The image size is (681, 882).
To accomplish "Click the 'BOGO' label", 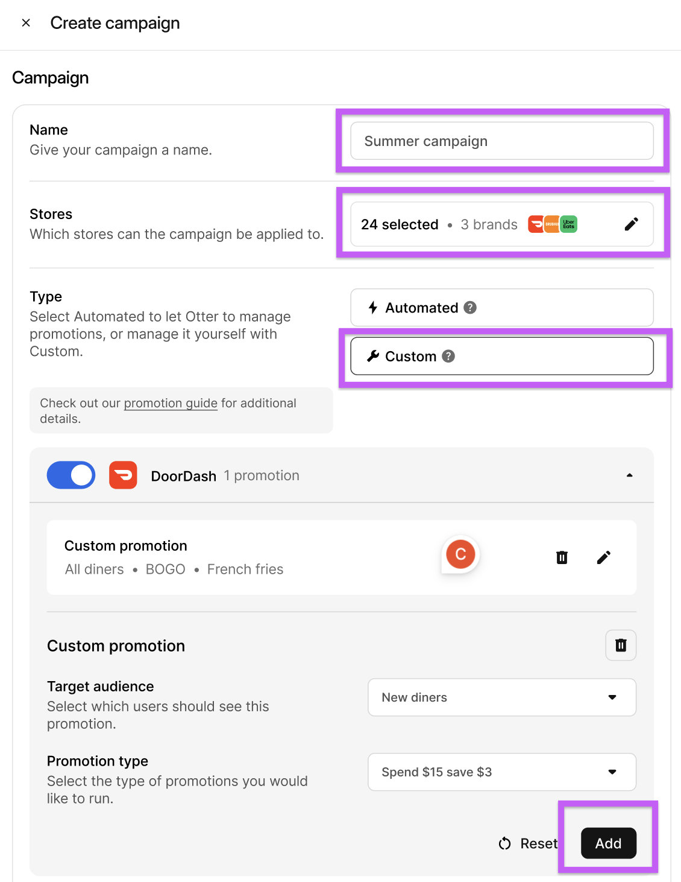I will (x=166, y=569).
